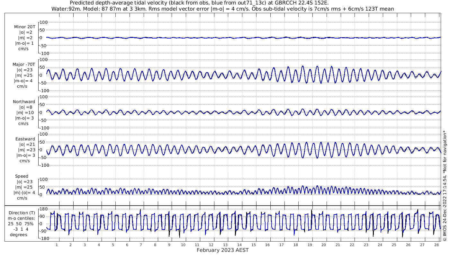
Task: Click day '1' on the date axis
Action: [57, 245]
